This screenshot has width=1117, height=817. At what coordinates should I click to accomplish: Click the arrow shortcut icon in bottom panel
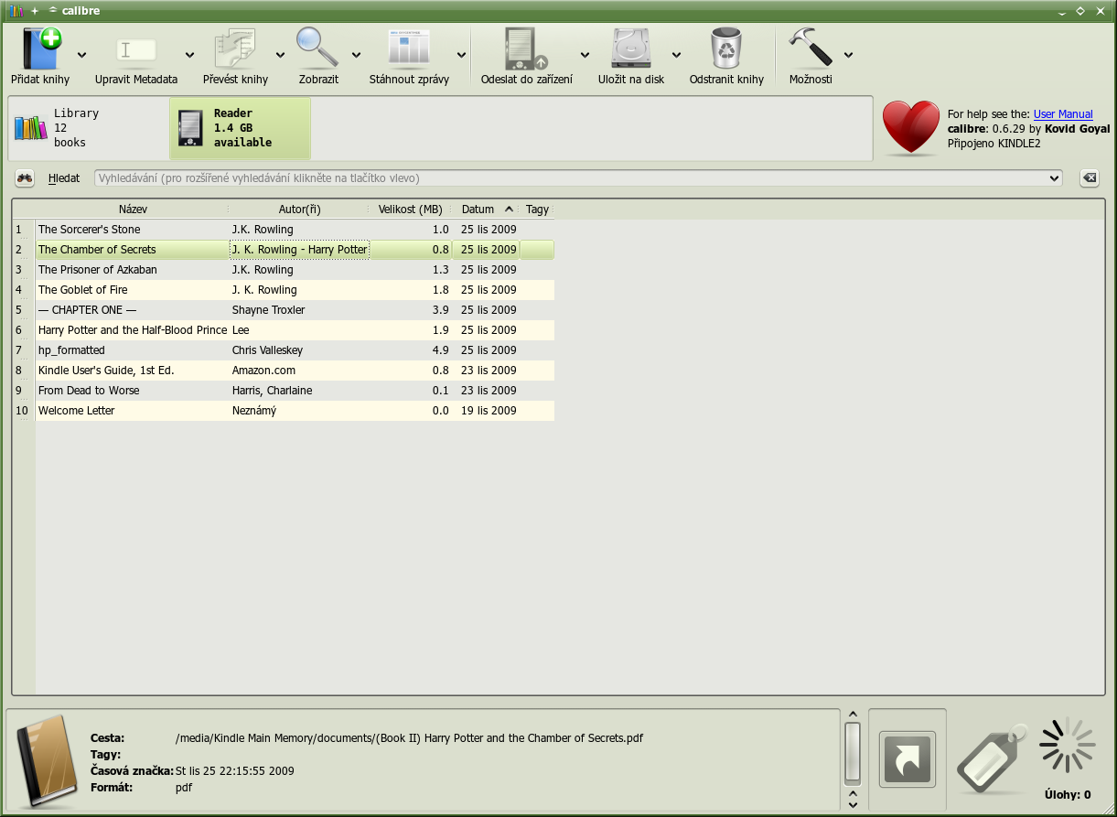907,759
